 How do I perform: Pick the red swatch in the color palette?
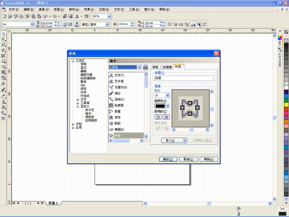tap(286, 109)
